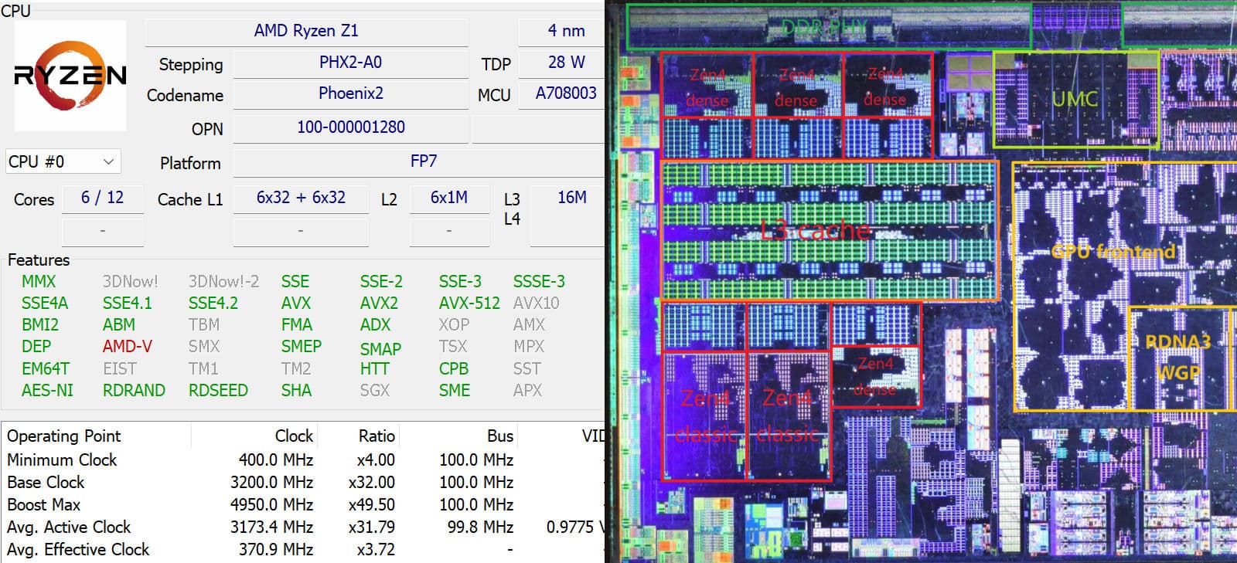
Task: Select the SMAP feature flag
Action: point(380,349)
